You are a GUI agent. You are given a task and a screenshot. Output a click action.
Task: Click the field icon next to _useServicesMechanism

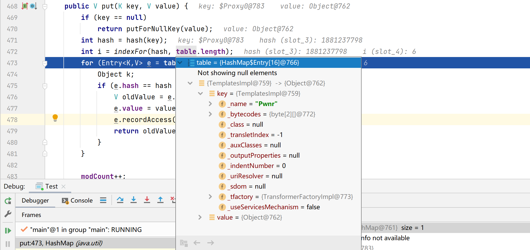pos(222,207)
